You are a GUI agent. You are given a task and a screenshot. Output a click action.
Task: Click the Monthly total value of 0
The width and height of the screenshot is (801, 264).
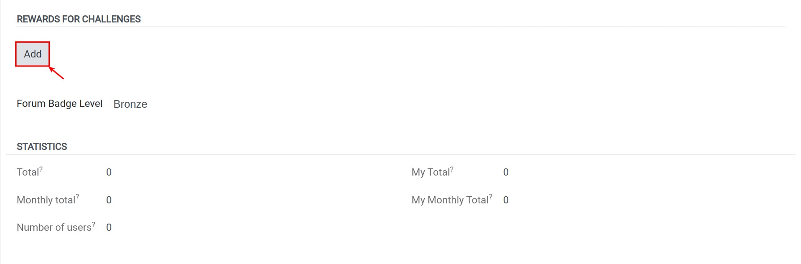point(109,200)
